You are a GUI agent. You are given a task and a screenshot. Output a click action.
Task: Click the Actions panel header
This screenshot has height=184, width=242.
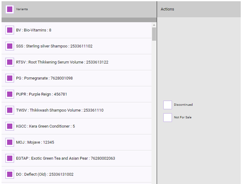coord(167,9)
